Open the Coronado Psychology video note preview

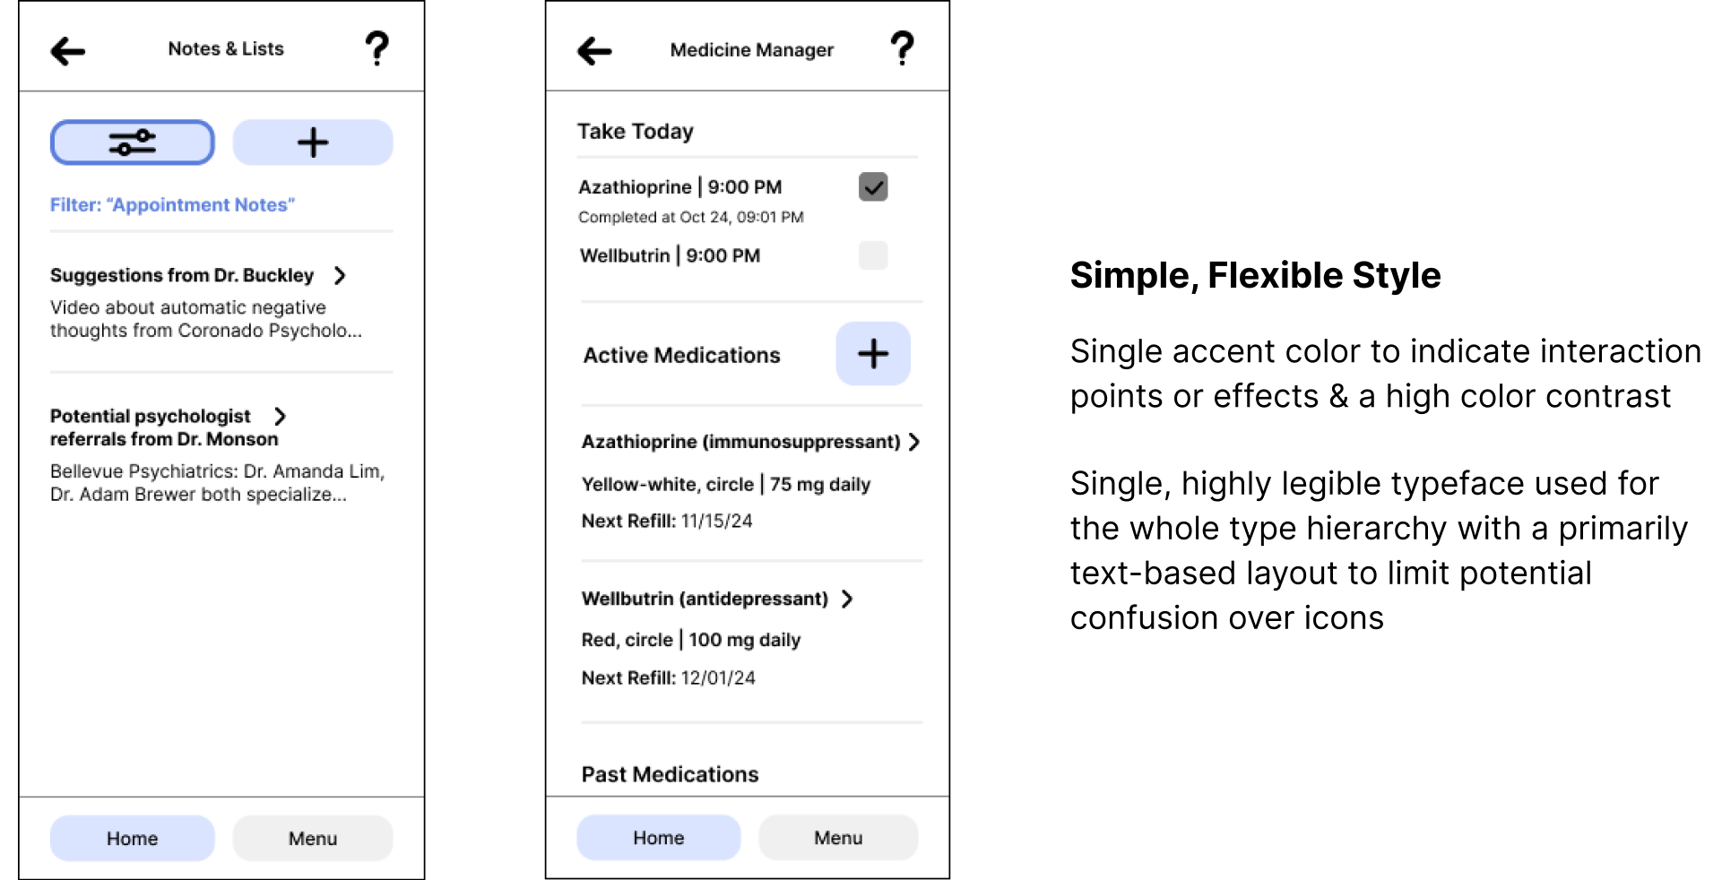[206, 319]
